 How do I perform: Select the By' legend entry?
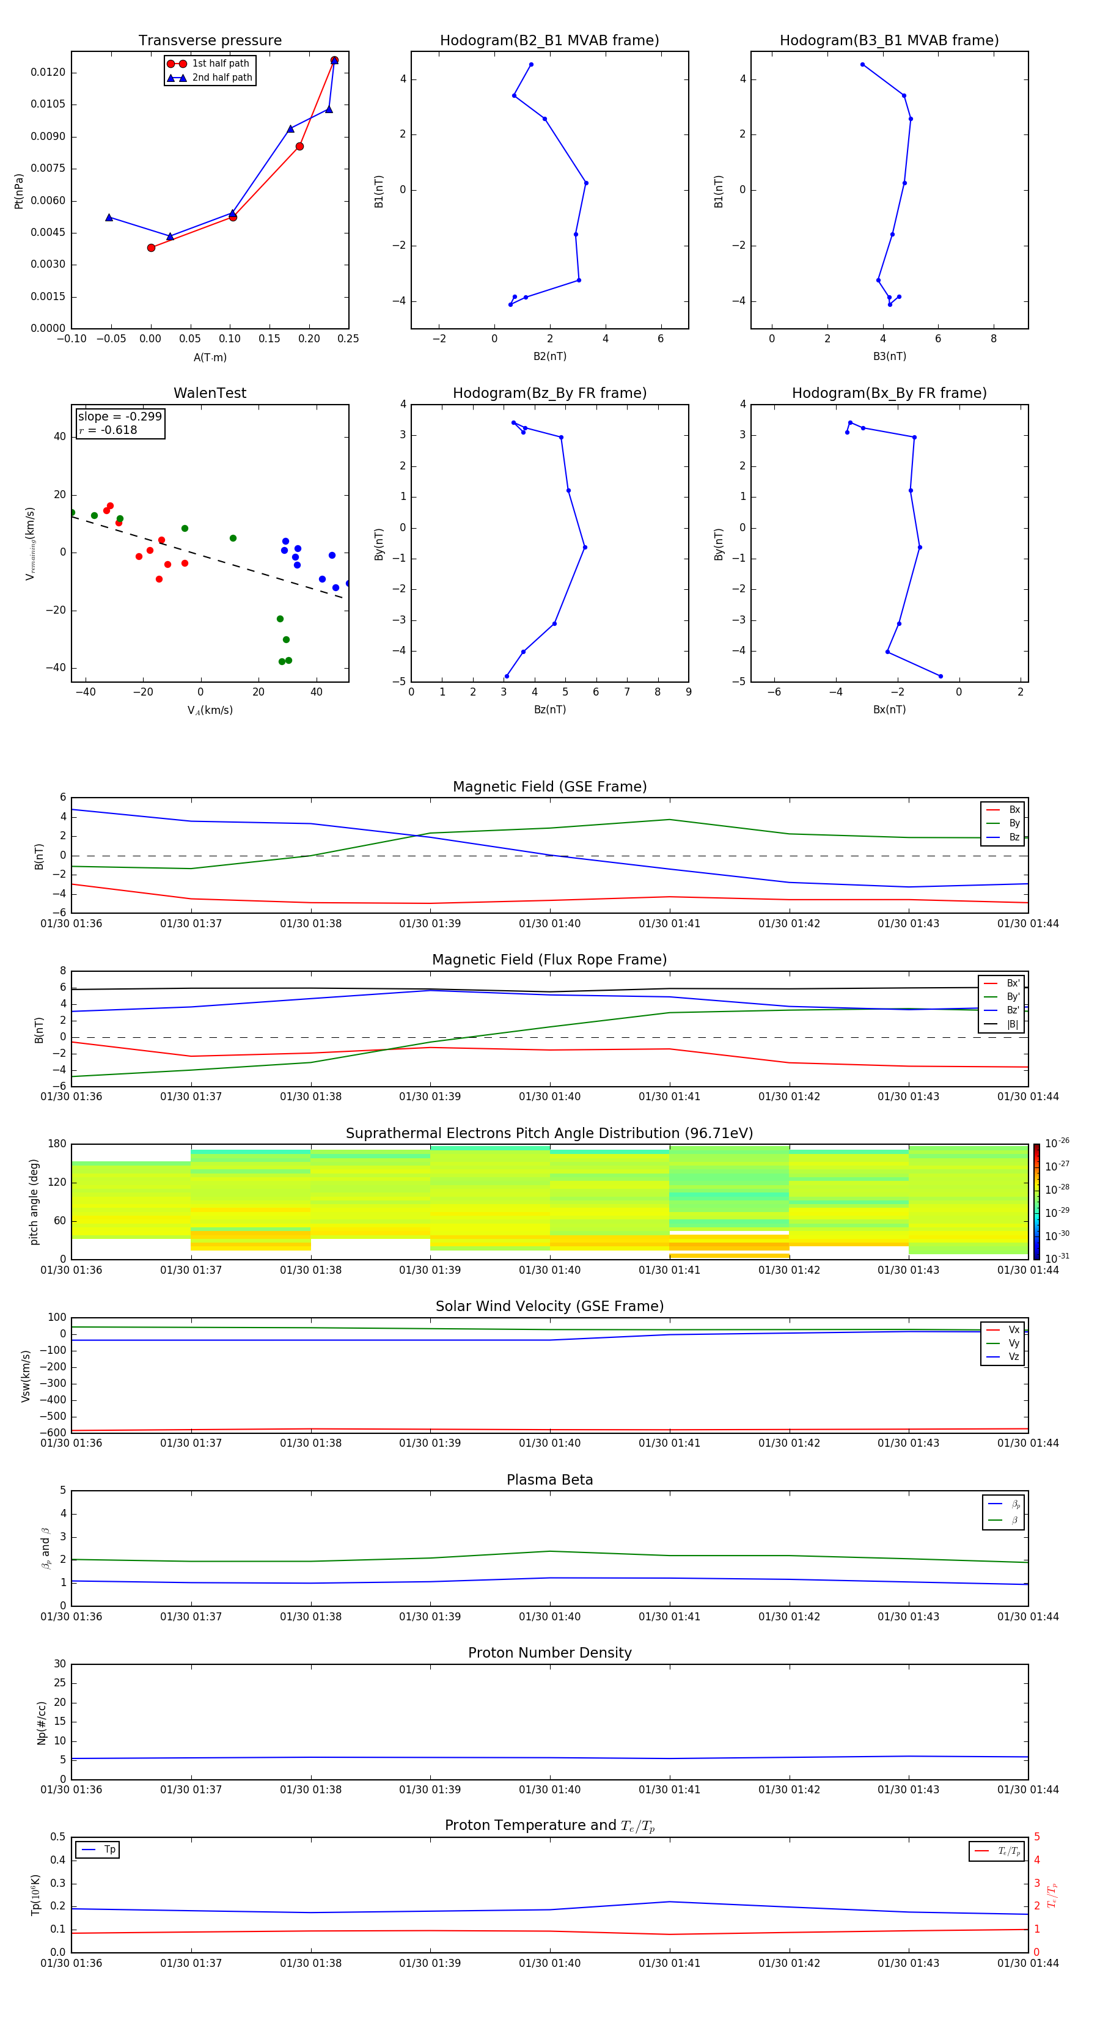tap(1002, 997)
